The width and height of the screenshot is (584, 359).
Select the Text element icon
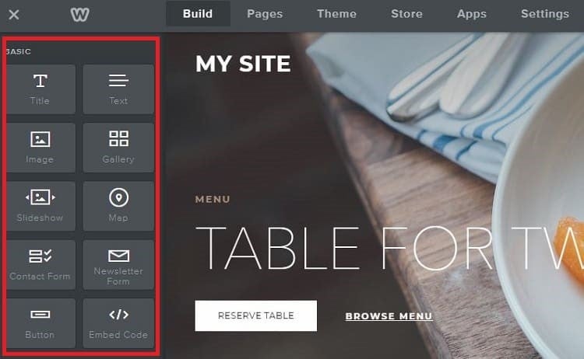[x=118, y=81]
